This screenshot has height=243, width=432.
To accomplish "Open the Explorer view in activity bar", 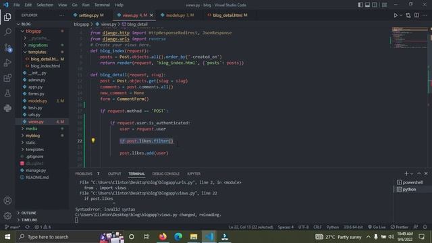I will [7, 17].
